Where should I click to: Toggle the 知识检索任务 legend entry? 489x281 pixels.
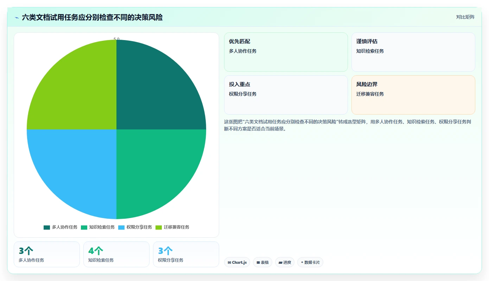point(98,227)
